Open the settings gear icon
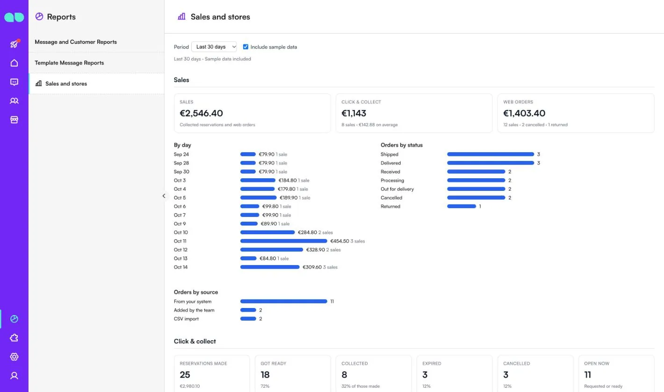 [14, 357]
